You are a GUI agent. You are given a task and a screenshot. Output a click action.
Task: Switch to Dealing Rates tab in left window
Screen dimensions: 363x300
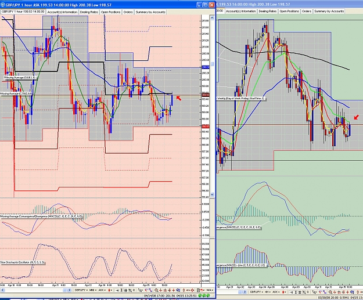pos(89,12)
